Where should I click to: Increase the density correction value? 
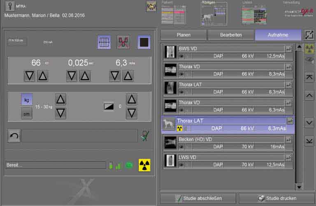pyautogui.click(x=132, y=99)
